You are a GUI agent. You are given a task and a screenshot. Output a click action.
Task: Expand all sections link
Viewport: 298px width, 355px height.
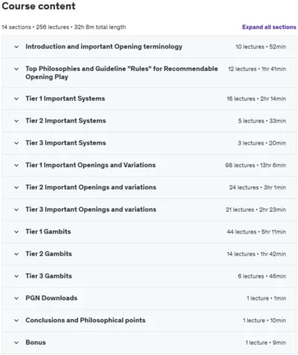click(269, 27)
